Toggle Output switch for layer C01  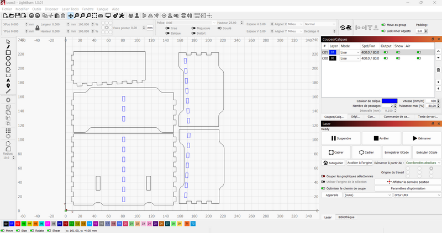click(386, 52)
